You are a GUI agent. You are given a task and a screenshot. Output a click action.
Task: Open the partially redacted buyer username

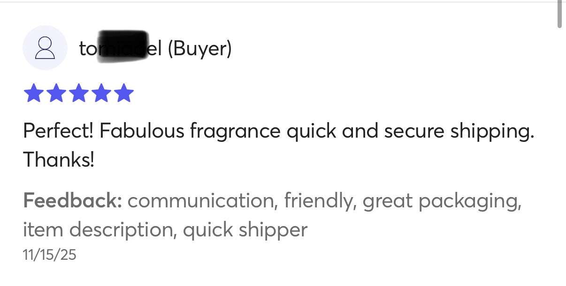click(120, 48)
